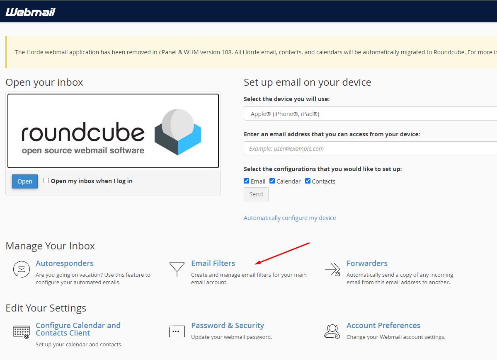Click the Send button

(x=256, y=194)
